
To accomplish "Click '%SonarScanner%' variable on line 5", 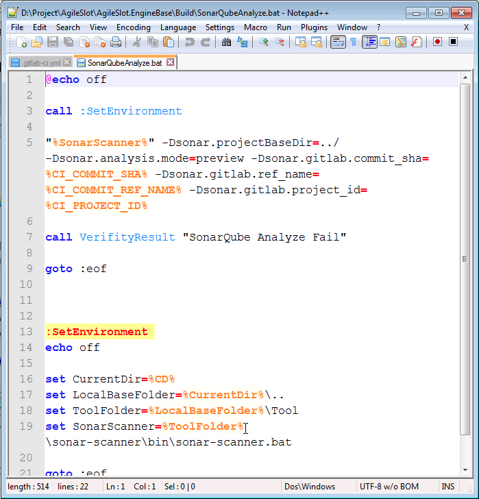I will (100, 143).
